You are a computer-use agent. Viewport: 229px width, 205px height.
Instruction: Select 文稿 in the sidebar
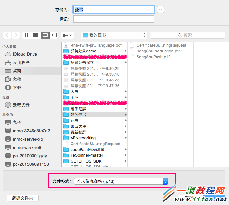[31, 79]
